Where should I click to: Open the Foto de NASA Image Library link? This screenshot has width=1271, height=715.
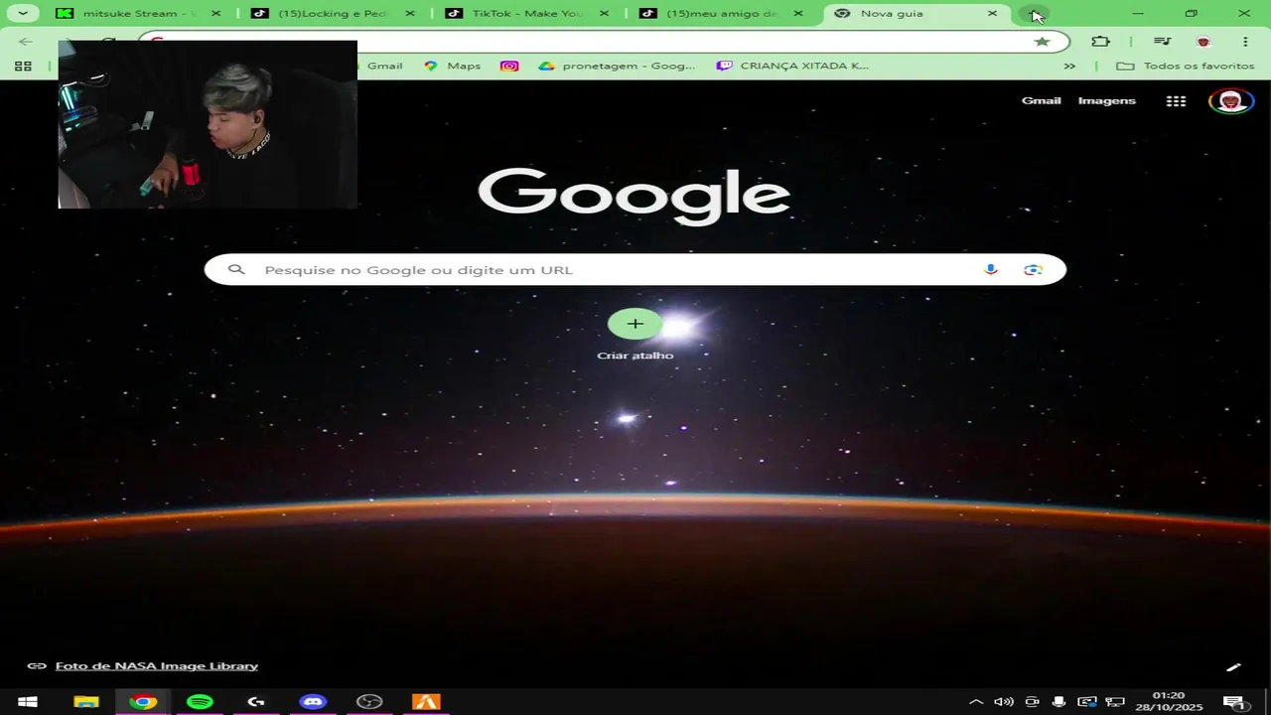[157, 666]
